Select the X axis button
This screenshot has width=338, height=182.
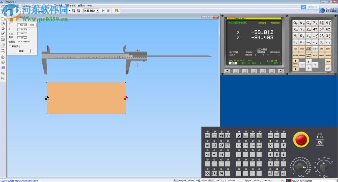270,145
